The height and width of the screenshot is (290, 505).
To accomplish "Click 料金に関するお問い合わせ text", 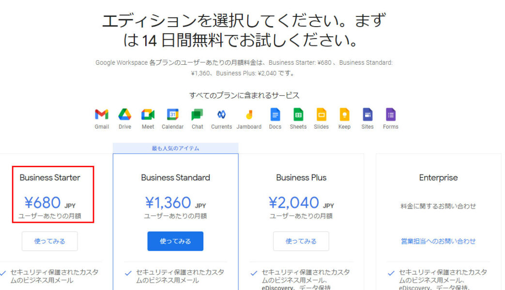I will [x=438, y=206].
